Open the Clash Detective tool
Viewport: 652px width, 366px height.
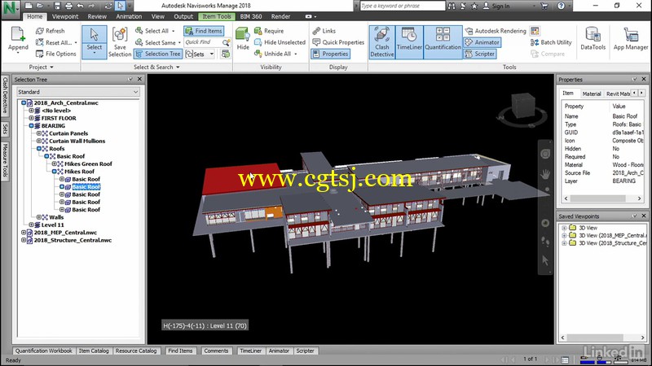tap(381, 42)
